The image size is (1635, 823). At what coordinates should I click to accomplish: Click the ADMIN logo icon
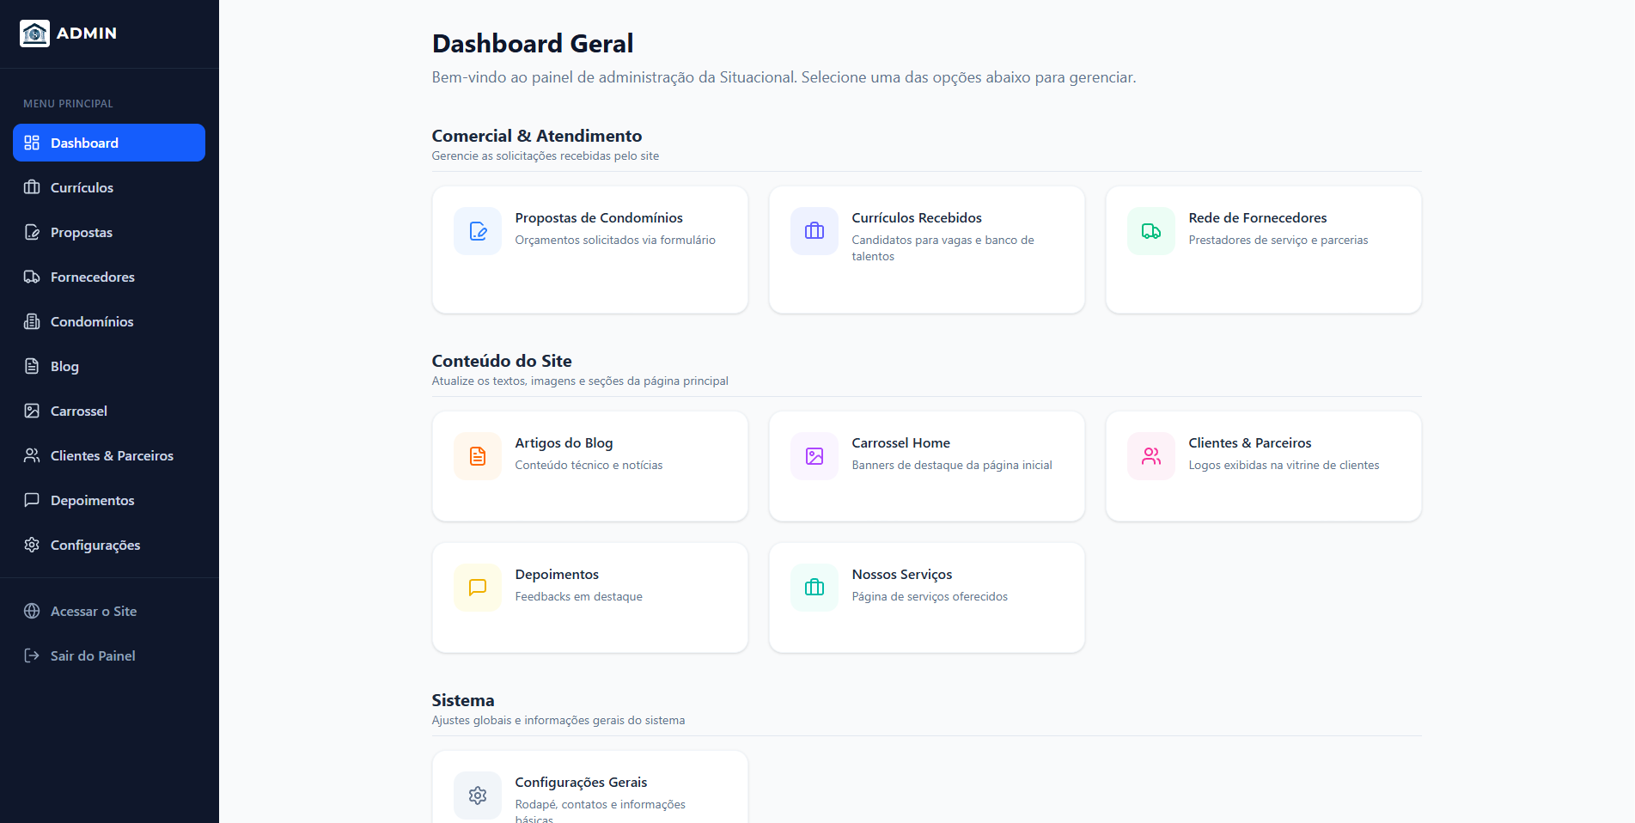[x=34, y=34]
